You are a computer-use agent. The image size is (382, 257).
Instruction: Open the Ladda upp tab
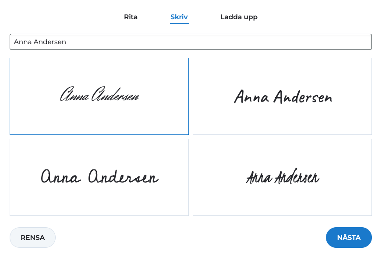(x=239, y=17)
